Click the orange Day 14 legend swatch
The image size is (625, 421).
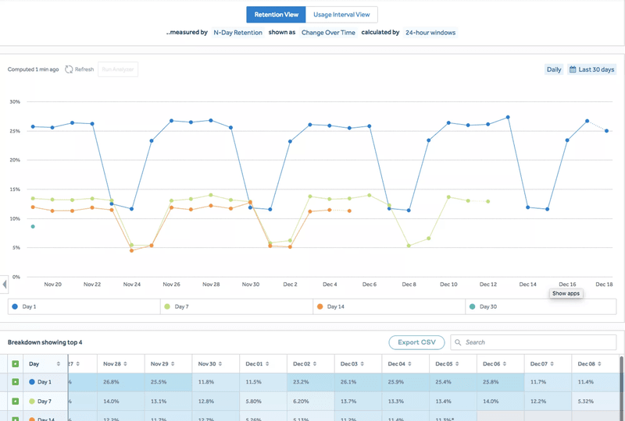(x=320, y=306)
